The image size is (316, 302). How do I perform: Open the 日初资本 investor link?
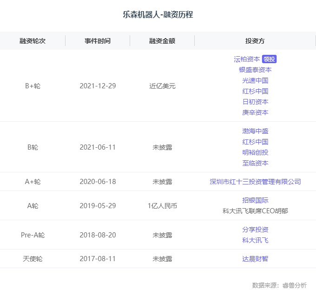255,102
